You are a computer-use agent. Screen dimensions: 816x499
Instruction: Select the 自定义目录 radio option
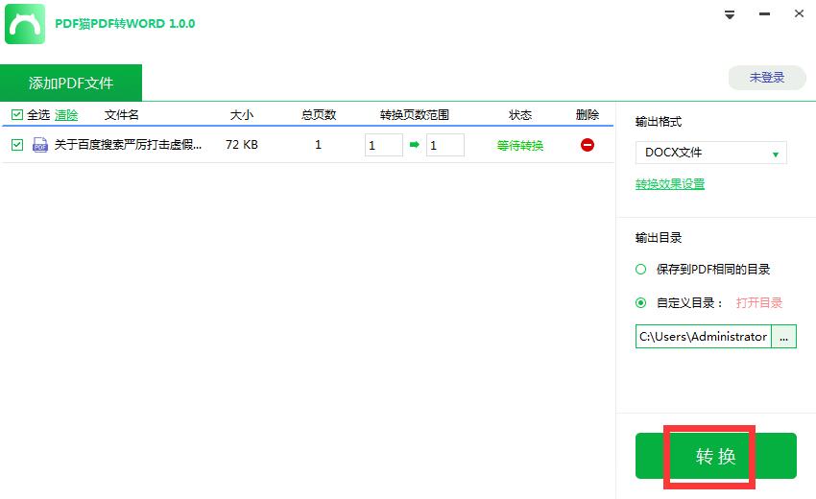pos(641,303)
